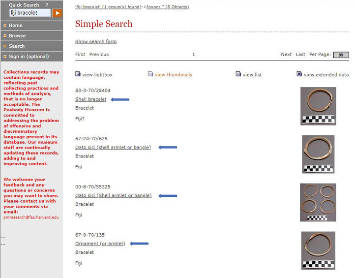
Task: Click the Simple Search heading
Action: 104,24
